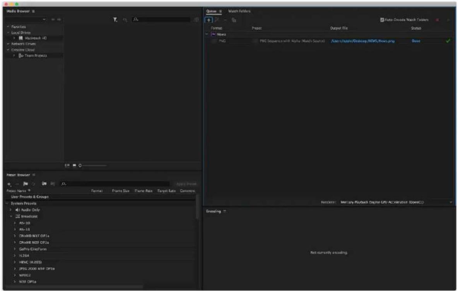Switch Media Browser to list view icon
This screenshot has height=291, width=458.
click(67, 165)
